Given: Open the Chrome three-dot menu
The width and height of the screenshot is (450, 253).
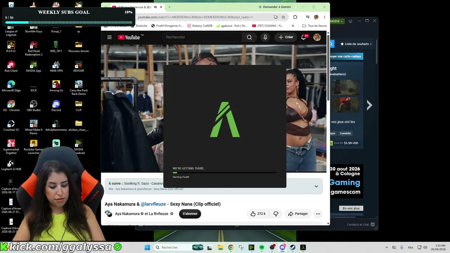Looking at the screenshot, I should coord(324,17).
